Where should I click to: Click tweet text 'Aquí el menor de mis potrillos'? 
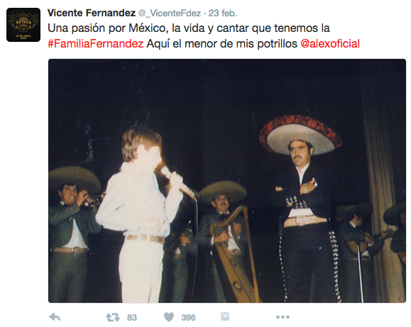pyautogui.click(x=221, y=44)
